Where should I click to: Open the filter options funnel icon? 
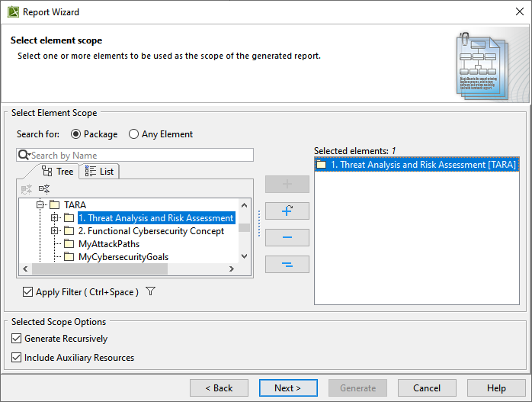[150, 291]
